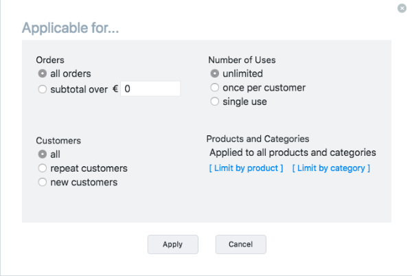Click the 'all orders' label text
The width and height of the screenshot is (412, 276).
coord(71,74)
